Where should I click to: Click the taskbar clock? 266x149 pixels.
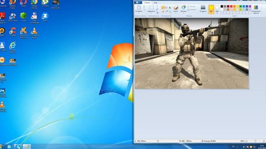pyautogui.click(x=262, y=147)
